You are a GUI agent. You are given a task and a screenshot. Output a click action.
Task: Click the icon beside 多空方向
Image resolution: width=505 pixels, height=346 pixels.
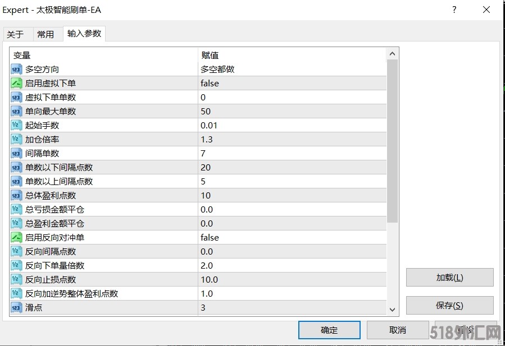[x=16, y=69]
